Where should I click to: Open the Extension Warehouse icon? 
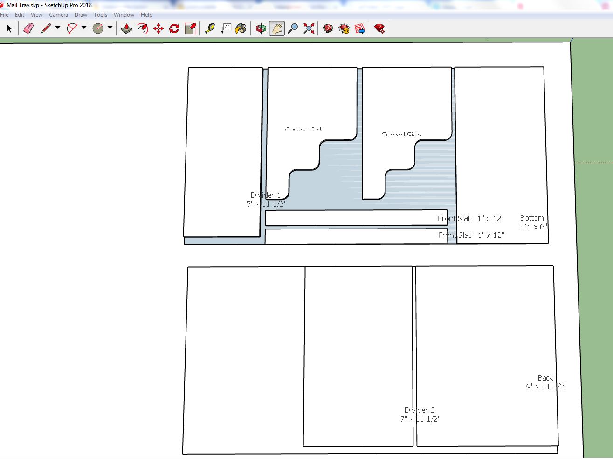[344, 28]
